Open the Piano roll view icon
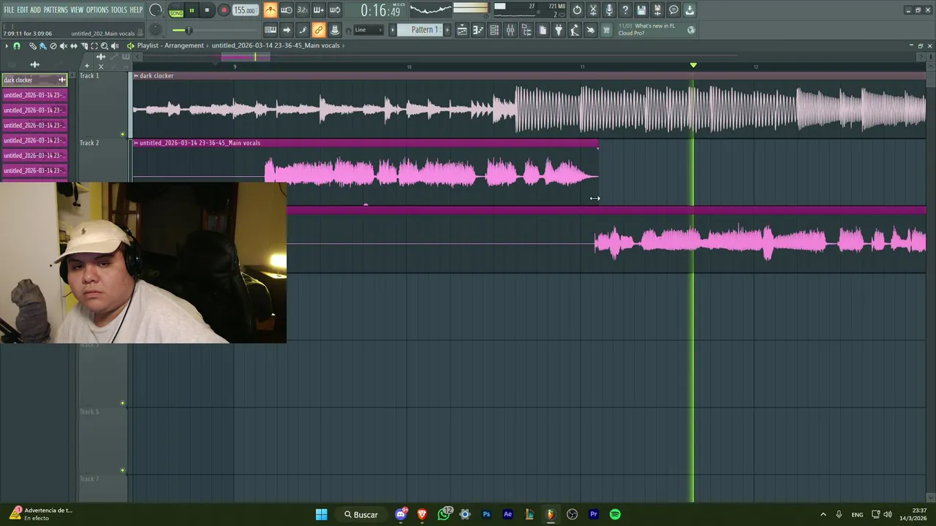This screenshot has width=936, height=526. 478,30
